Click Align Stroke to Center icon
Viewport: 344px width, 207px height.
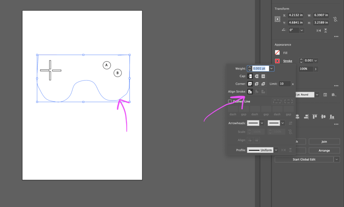(x=250, y=91)
